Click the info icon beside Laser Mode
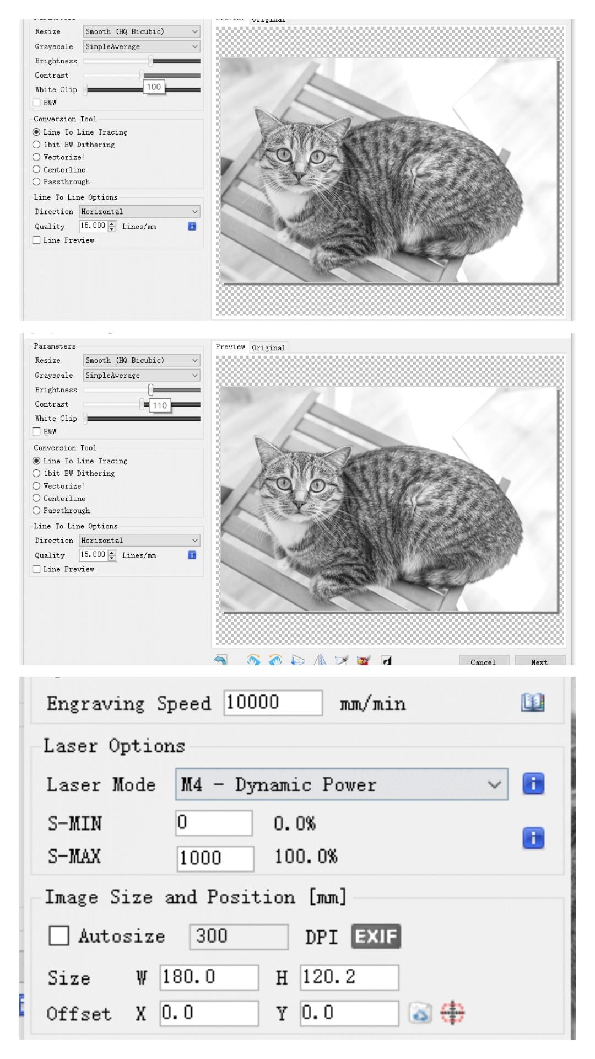595x1059 pixels. pyautogui.click(x=533, y=783)
